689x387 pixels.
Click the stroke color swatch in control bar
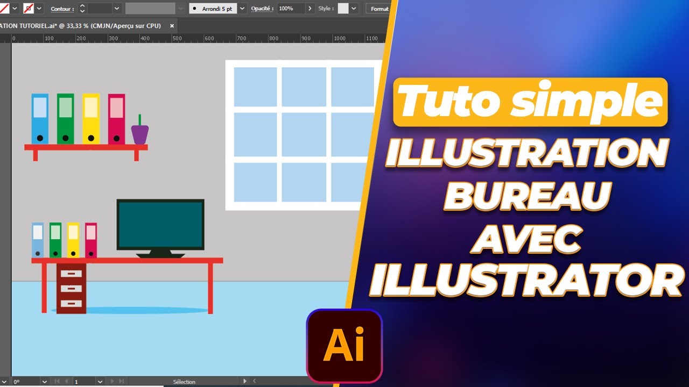(29, 9)
